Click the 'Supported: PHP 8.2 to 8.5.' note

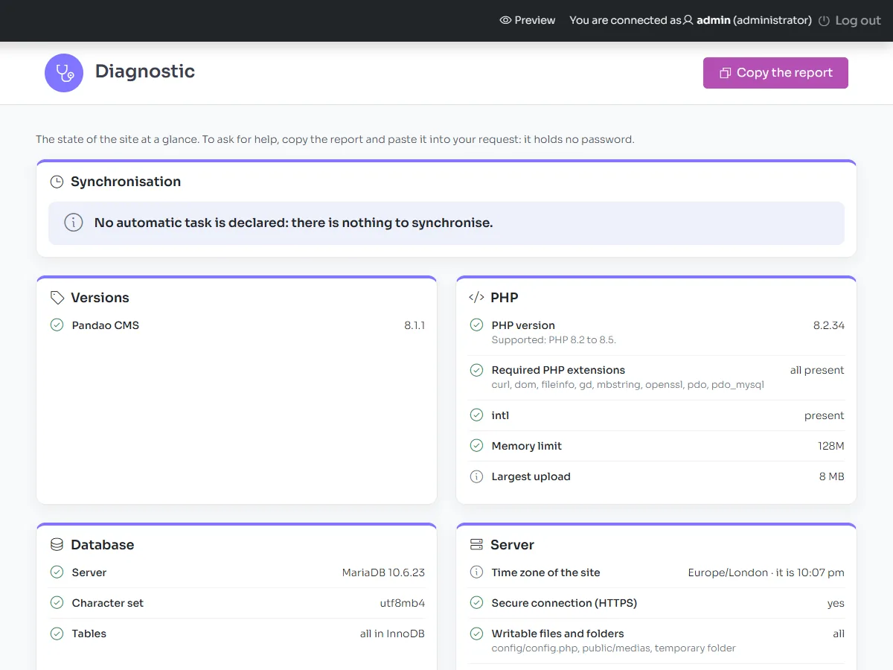coord(554,340)
